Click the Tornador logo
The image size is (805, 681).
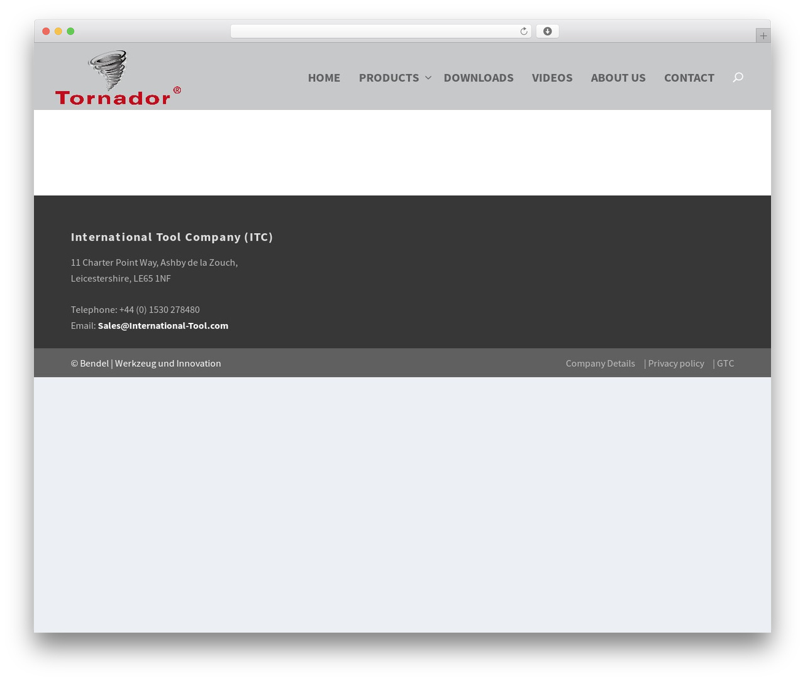point(118,77)
